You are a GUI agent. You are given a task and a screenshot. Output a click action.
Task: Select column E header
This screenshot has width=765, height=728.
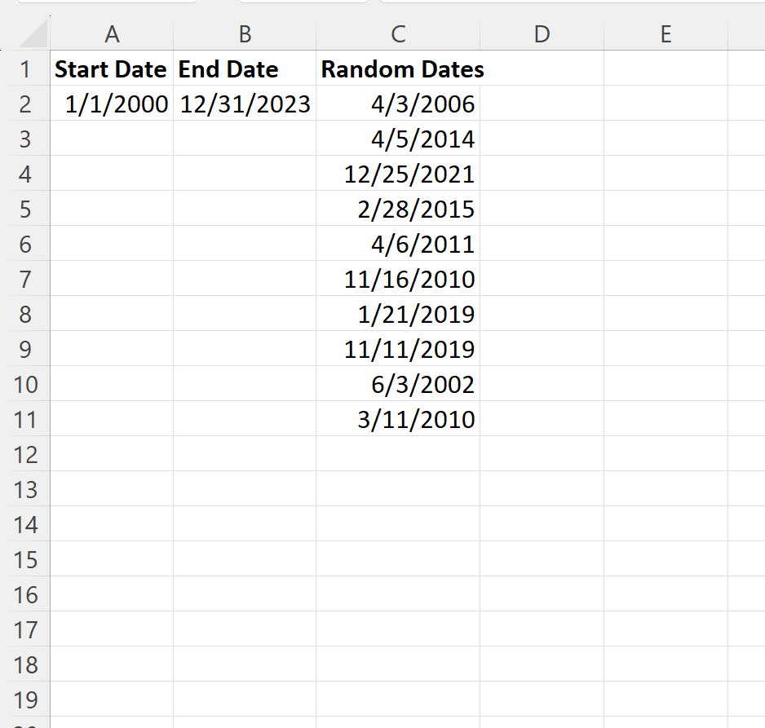666,33
